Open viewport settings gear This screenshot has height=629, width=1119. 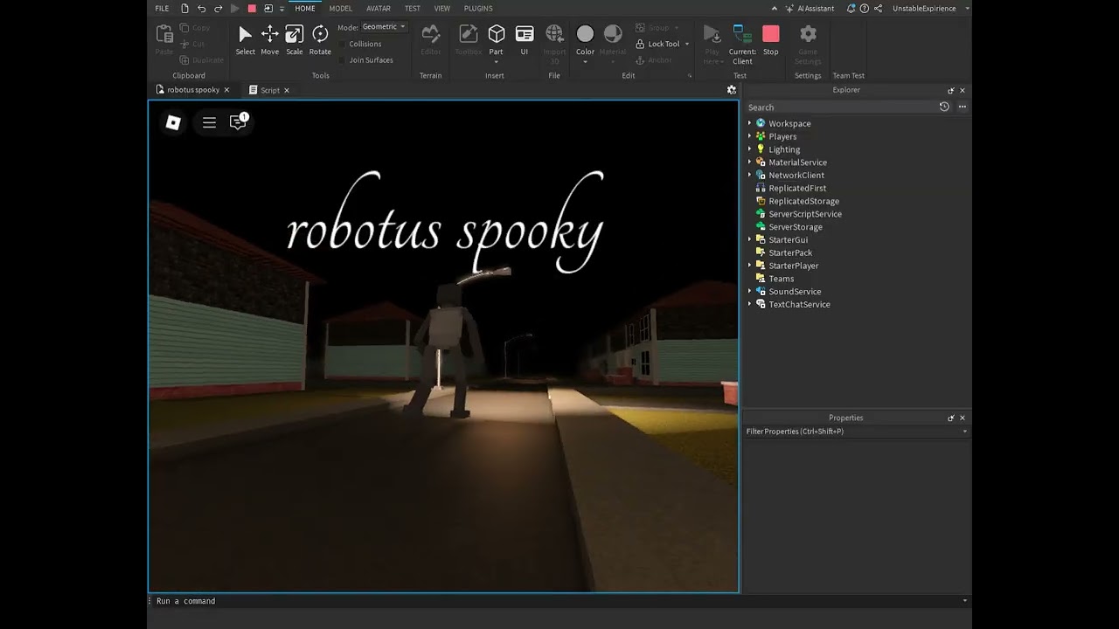(x=732, y=89)
